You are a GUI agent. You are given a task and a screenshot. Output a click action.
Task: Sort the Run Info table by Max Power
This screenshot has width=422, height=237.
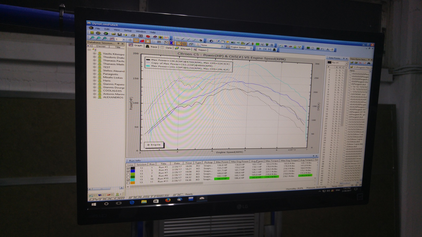point(222,162)
